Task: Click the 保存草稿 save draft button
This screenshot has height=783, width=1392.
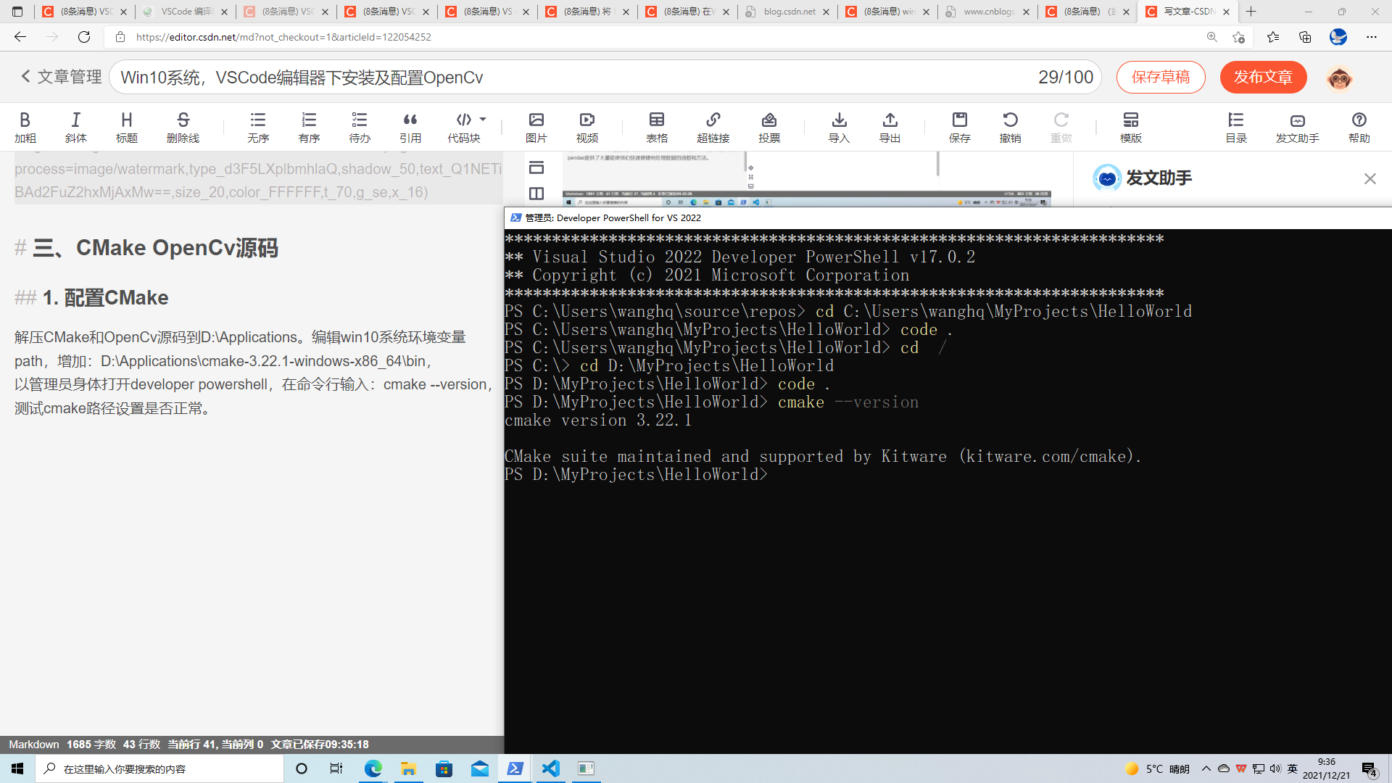Action: [1160, 78]
